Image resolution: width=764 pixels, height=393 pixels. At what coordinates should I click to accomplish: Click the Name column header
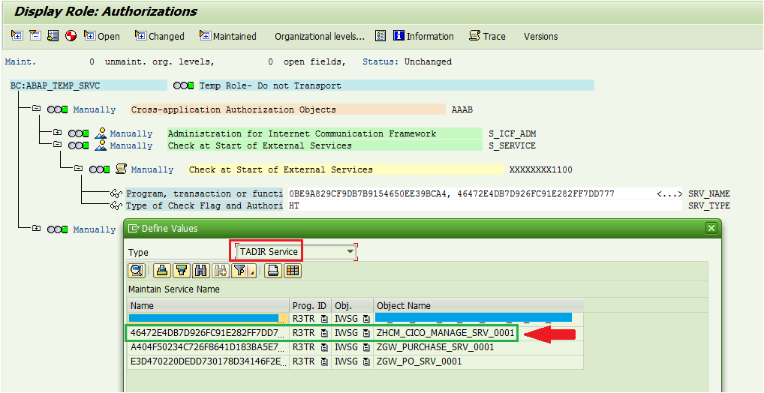[x=209, y=306]
